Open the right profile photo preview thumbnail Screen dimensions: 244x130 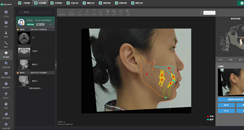coord(231,82)
